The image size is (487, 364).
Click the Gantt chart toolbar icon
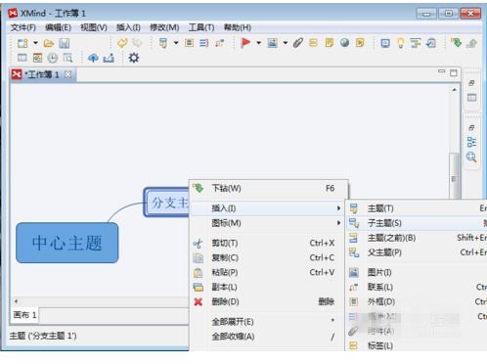coord(416,43)
